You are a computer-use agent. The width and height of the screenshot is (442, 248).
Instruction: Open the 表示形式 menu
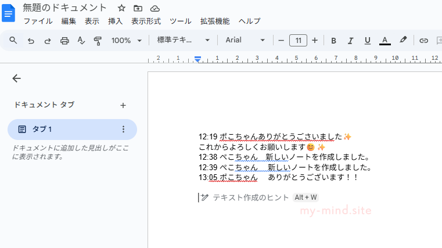click(x=146, y=21)
